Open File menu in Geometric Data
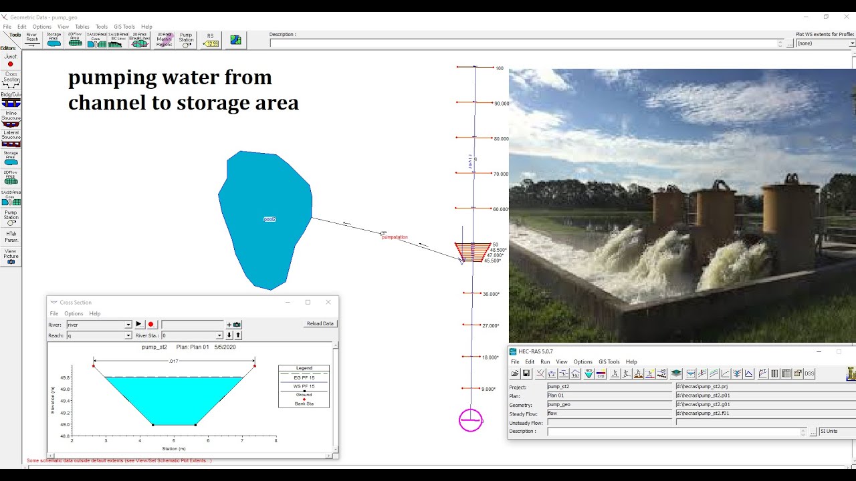The width and height of the screenshot is (856, 481). point(7,27)
